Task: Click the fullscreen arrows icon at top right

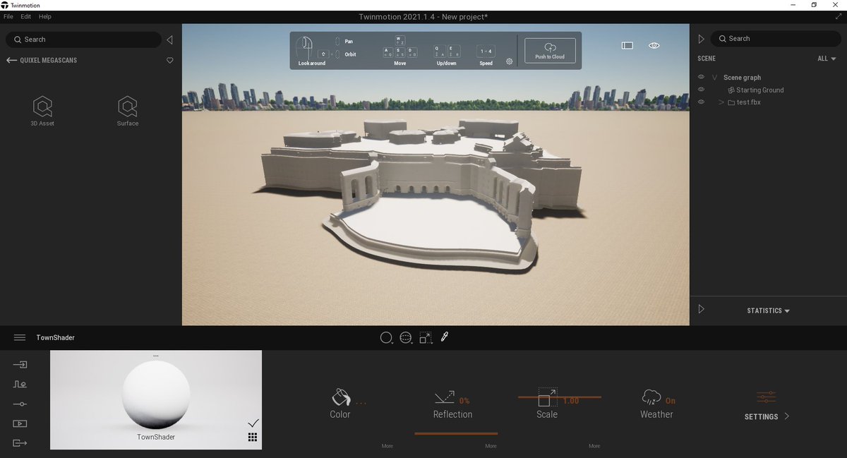Action: [837, 16]
